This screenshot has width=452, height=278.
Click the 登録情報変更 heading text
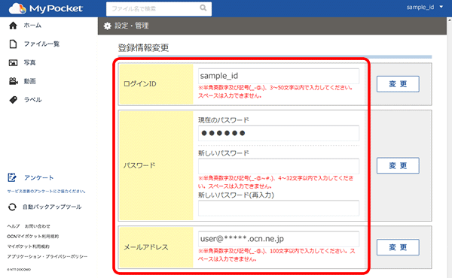point(143,48)
